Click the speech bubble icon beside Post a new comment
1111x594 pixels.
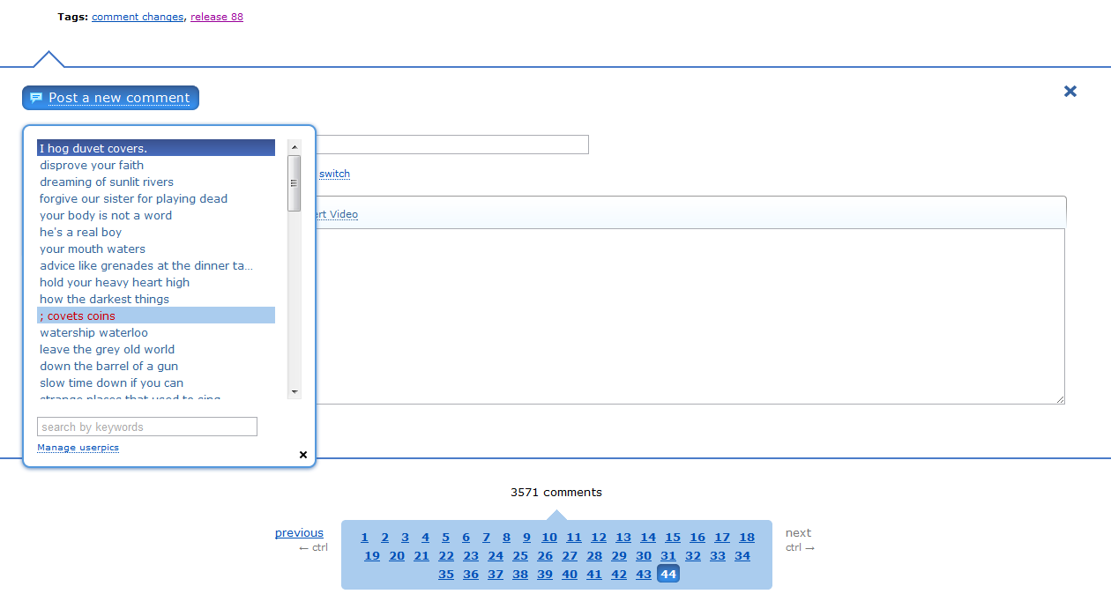(36, 97)
